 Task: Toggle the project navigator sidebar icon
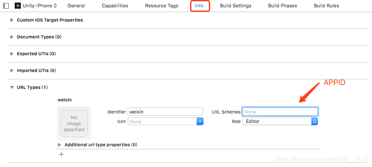tap(6, 6)
